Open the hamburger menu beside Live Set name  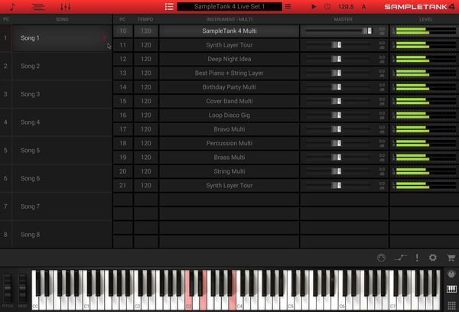(288, 6)
